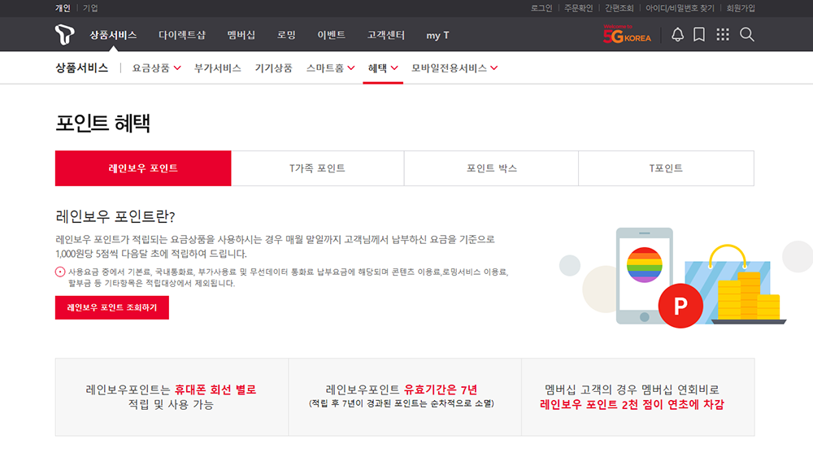Click the 5G KOREA banner logo
This screenshot has height=457, width=813.
(627, 34)
